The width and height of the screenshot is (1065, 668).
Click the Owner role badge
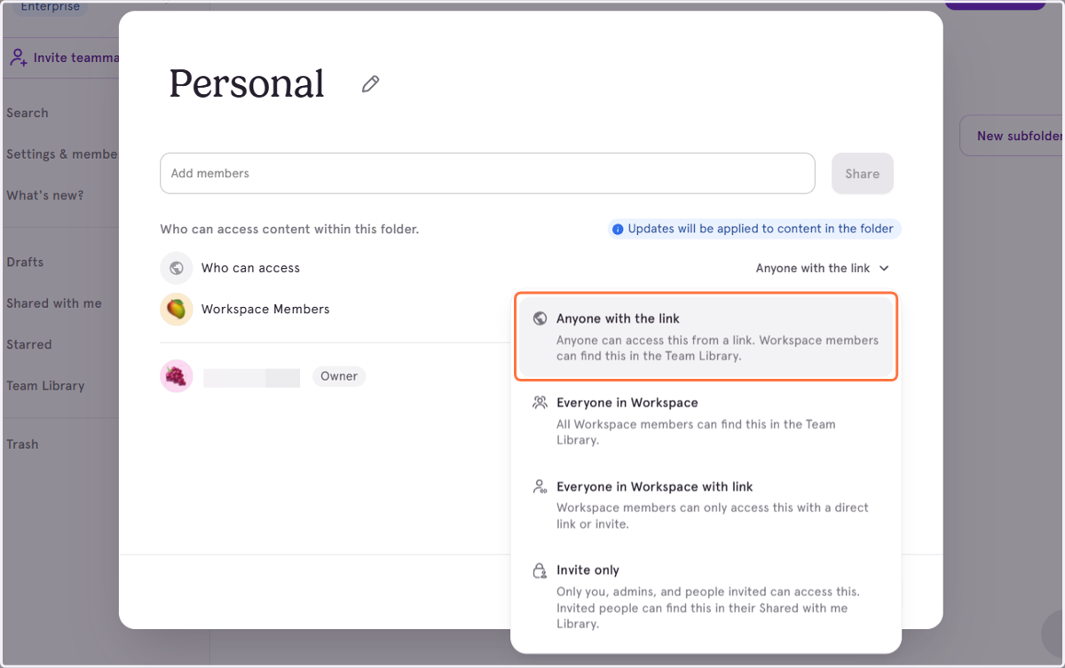[339, 376]
